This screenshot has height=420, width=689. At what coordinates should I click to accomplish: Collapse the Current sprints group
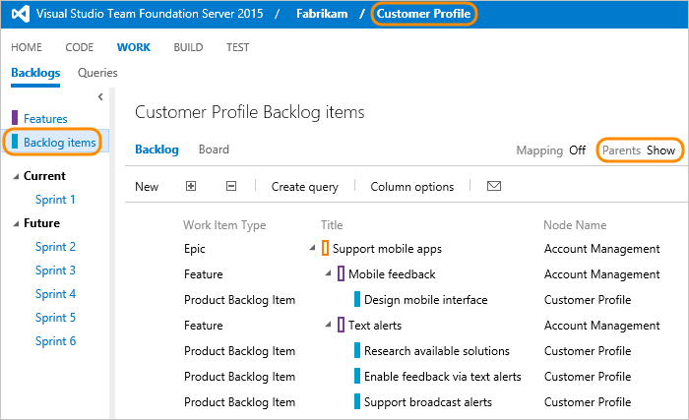[x=16, y=176]
